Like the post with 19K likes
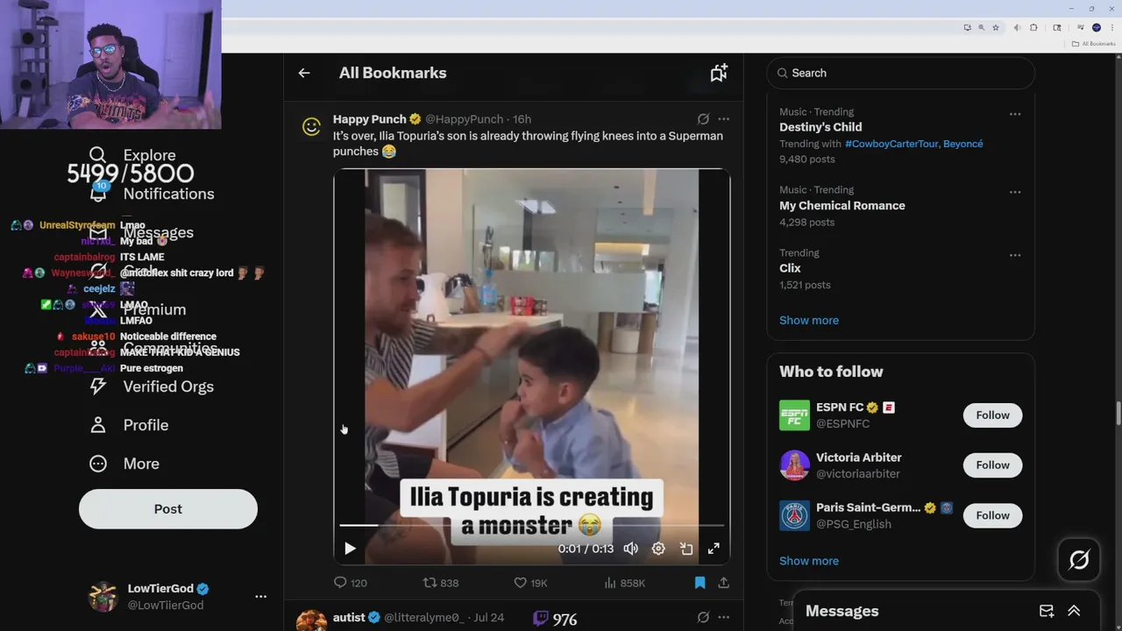Viewport: 1122px width, 631px height. (x=530, y=583)
